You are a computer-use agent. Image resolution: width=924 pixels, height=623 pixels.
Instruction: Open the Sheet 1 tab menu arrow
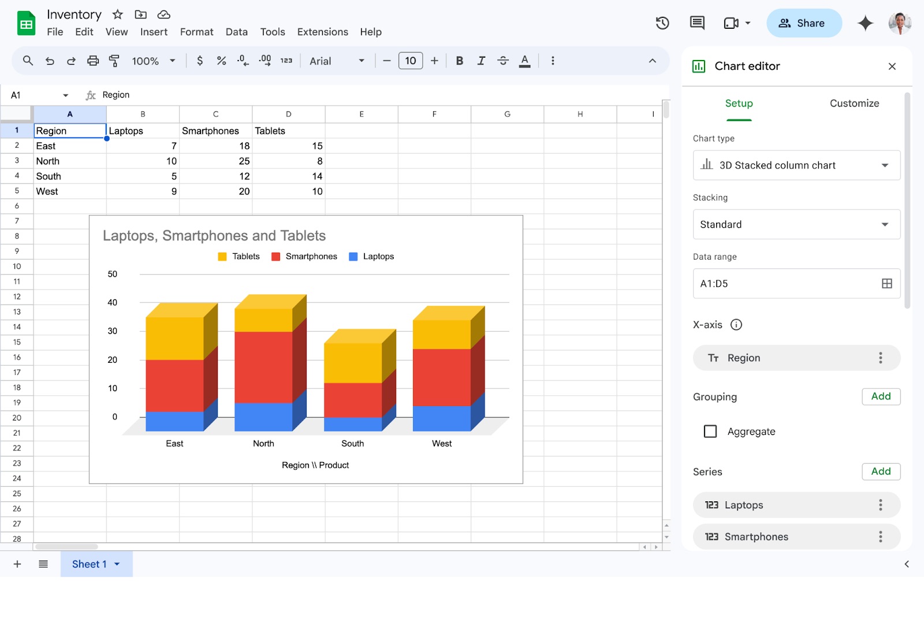pos(117,564)
